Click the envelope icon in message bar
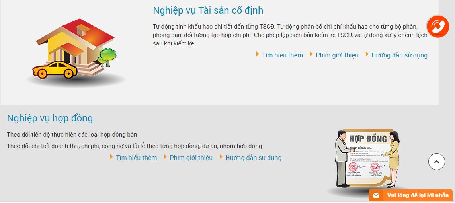The image size is (455, 203). (376, 195)
